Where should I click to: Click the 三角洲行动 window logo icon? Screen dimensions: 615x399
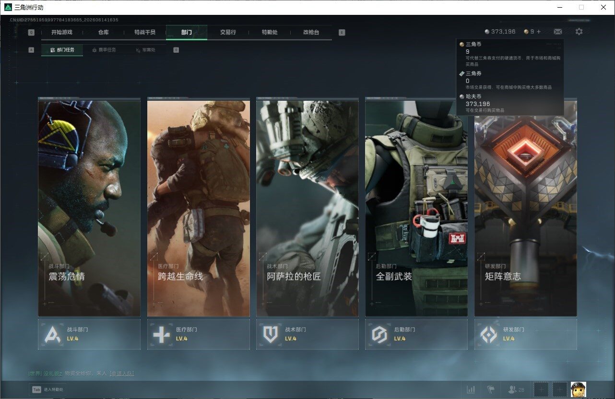(8, 7)
